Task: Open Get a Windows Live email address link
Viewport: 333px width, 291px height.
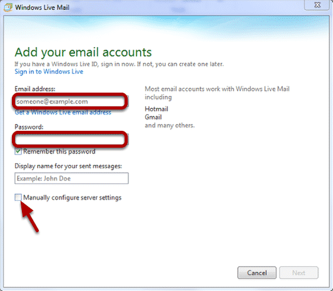Action: point(63,112)
